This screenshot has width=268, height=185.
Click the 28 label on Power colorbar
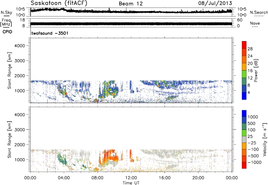click(x=250, y=49)
